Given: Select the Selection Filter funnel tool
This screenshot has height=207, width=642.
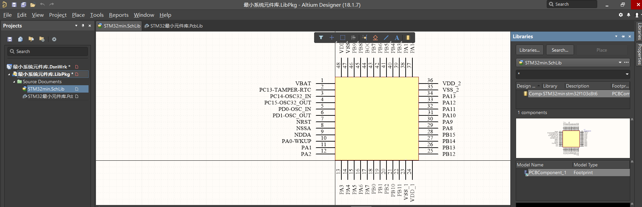Looking at the screenshot, I should [x=321, y=38].
